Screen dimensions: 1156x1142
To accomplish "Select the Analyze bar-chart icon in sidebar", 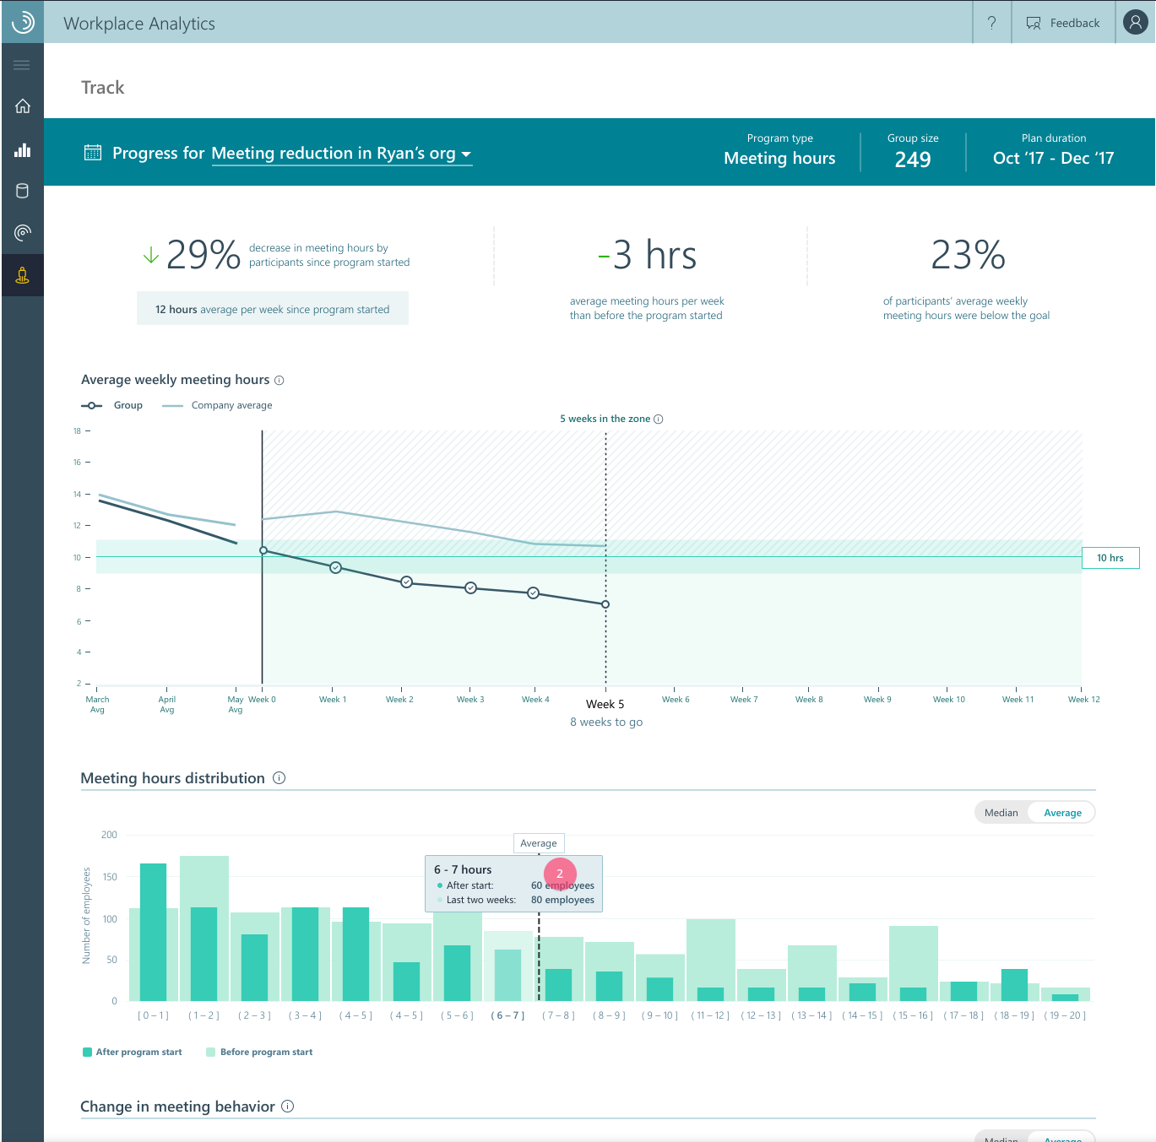I will click(x=22, y=149).
